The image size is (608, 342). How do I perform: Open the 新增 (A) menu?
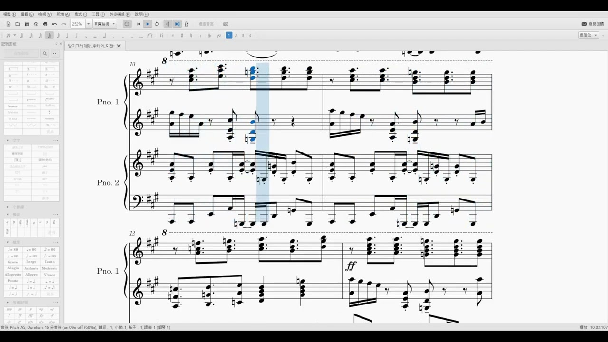point(63,14)
